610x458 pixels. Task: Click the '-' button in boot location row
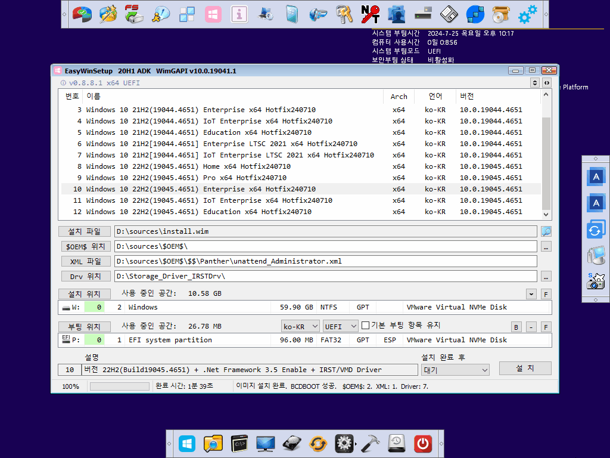(531, 327)
